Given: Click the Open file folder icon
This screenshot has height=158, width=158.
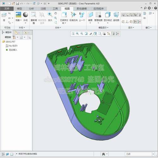Looking at the screenshot, I should (x=13, y=3).
